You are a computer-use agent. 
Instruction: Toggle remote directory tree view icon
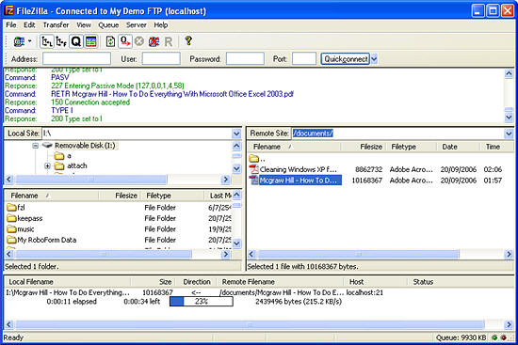[x=61, y=41]
